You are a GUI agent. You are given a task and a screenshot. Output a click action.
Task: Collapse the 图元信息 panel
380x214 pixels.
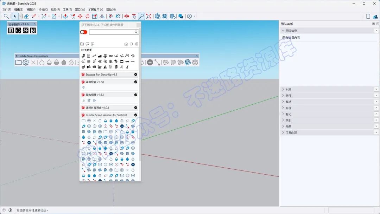tap(283, 31)
